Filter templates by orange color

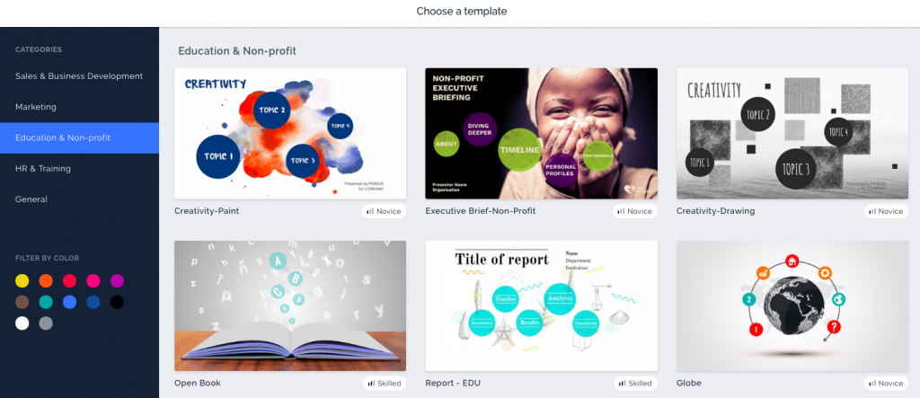coord(46,280)
